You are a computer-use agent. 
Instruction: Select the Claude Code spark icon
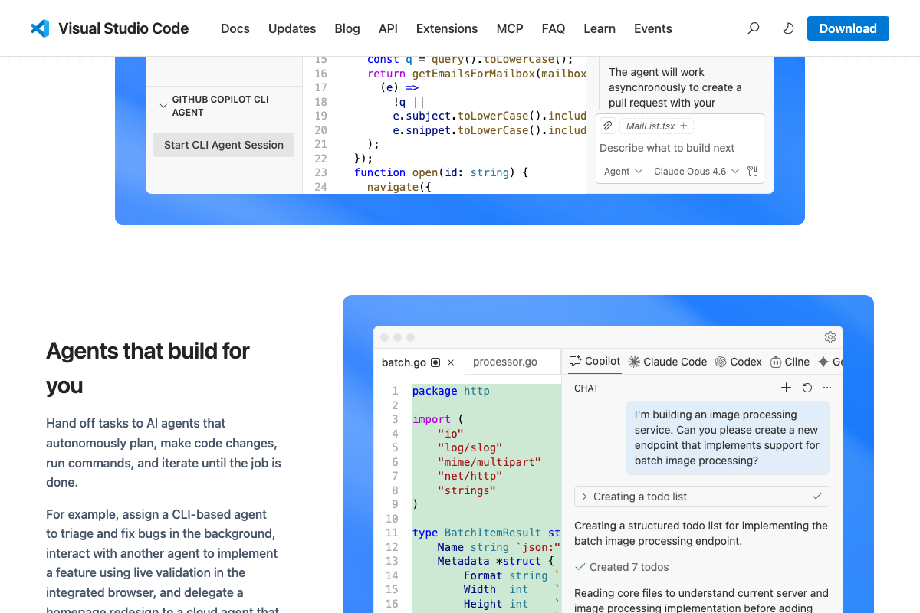(x=633, y=361)
